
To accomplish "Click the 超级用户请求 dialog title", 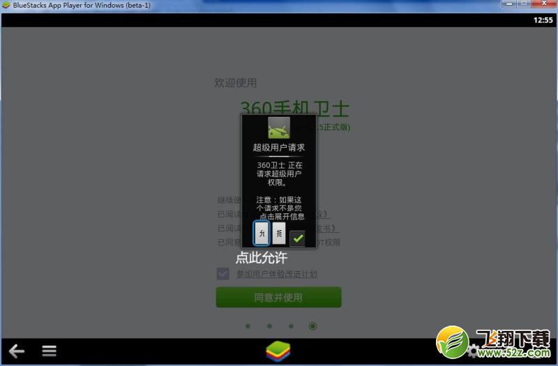I will (279, 147).
